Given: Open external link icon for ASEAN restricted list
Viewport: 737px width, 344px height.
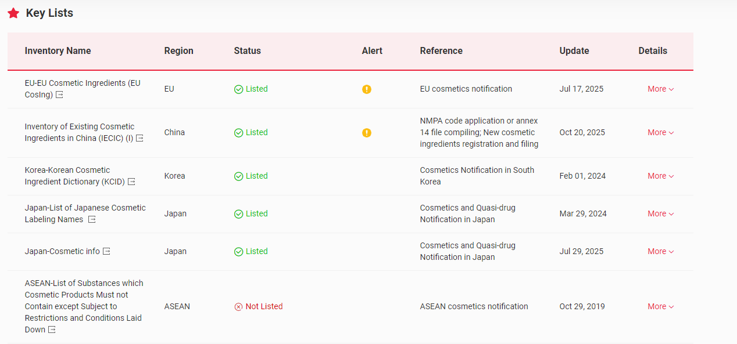Looking at the screenshot, I should [x=52, y=330].
